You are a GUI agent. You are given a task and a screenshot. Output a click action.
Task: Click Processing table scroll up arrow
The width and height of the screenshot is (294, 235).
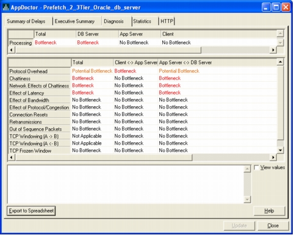[x=280, y=34]
